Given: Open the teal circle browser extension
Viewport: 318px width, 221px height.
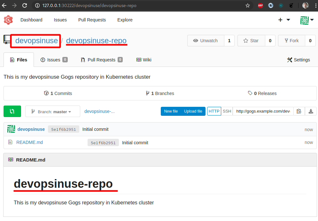Looking at the screenshot, I should point(281,5).
